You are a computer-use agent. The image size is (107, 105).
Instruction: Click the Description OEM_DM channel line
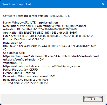[x=44, y=26]
